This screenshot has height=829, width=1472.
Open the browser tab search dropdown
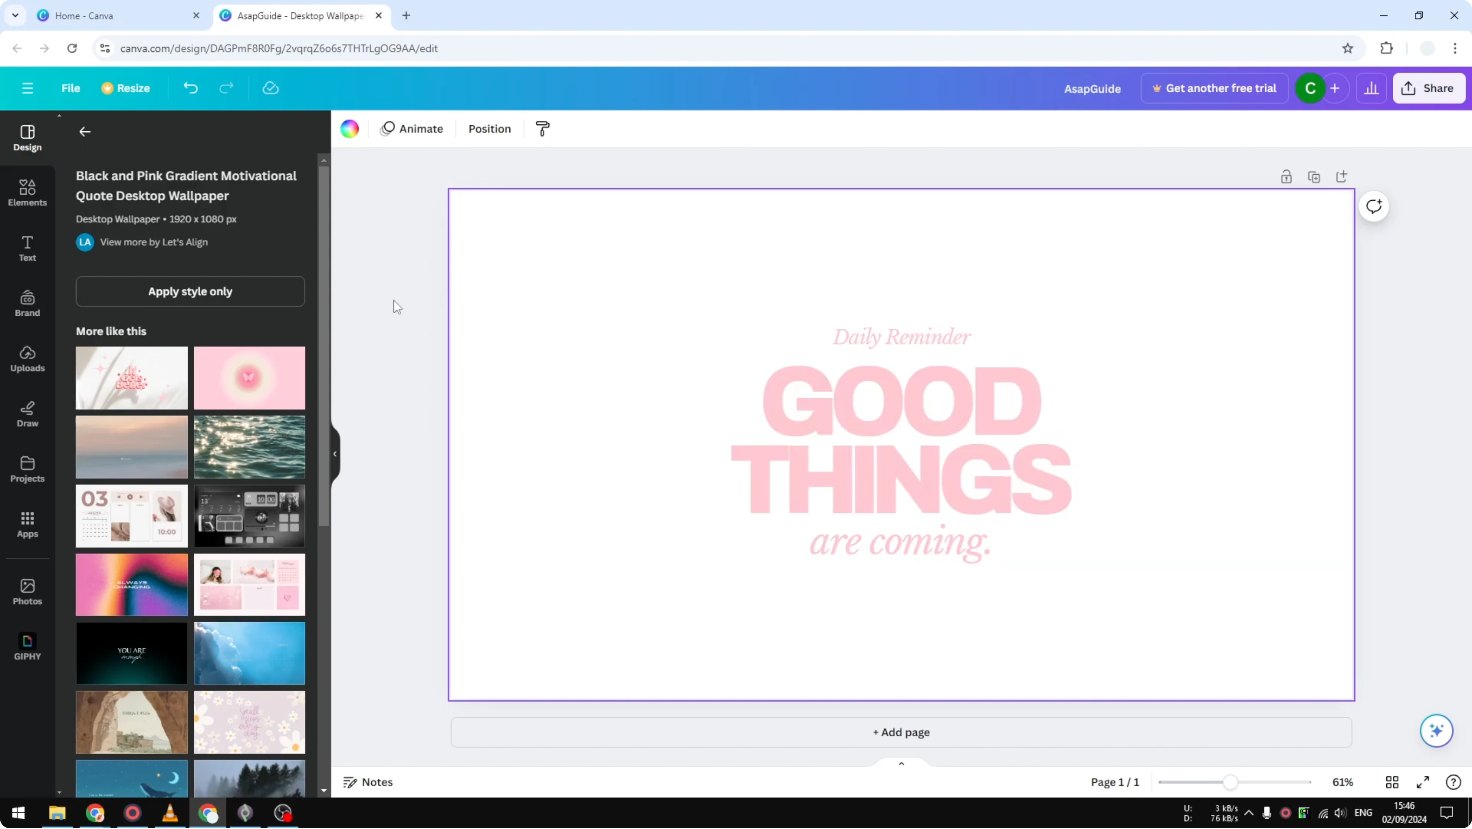pos(15,15)
